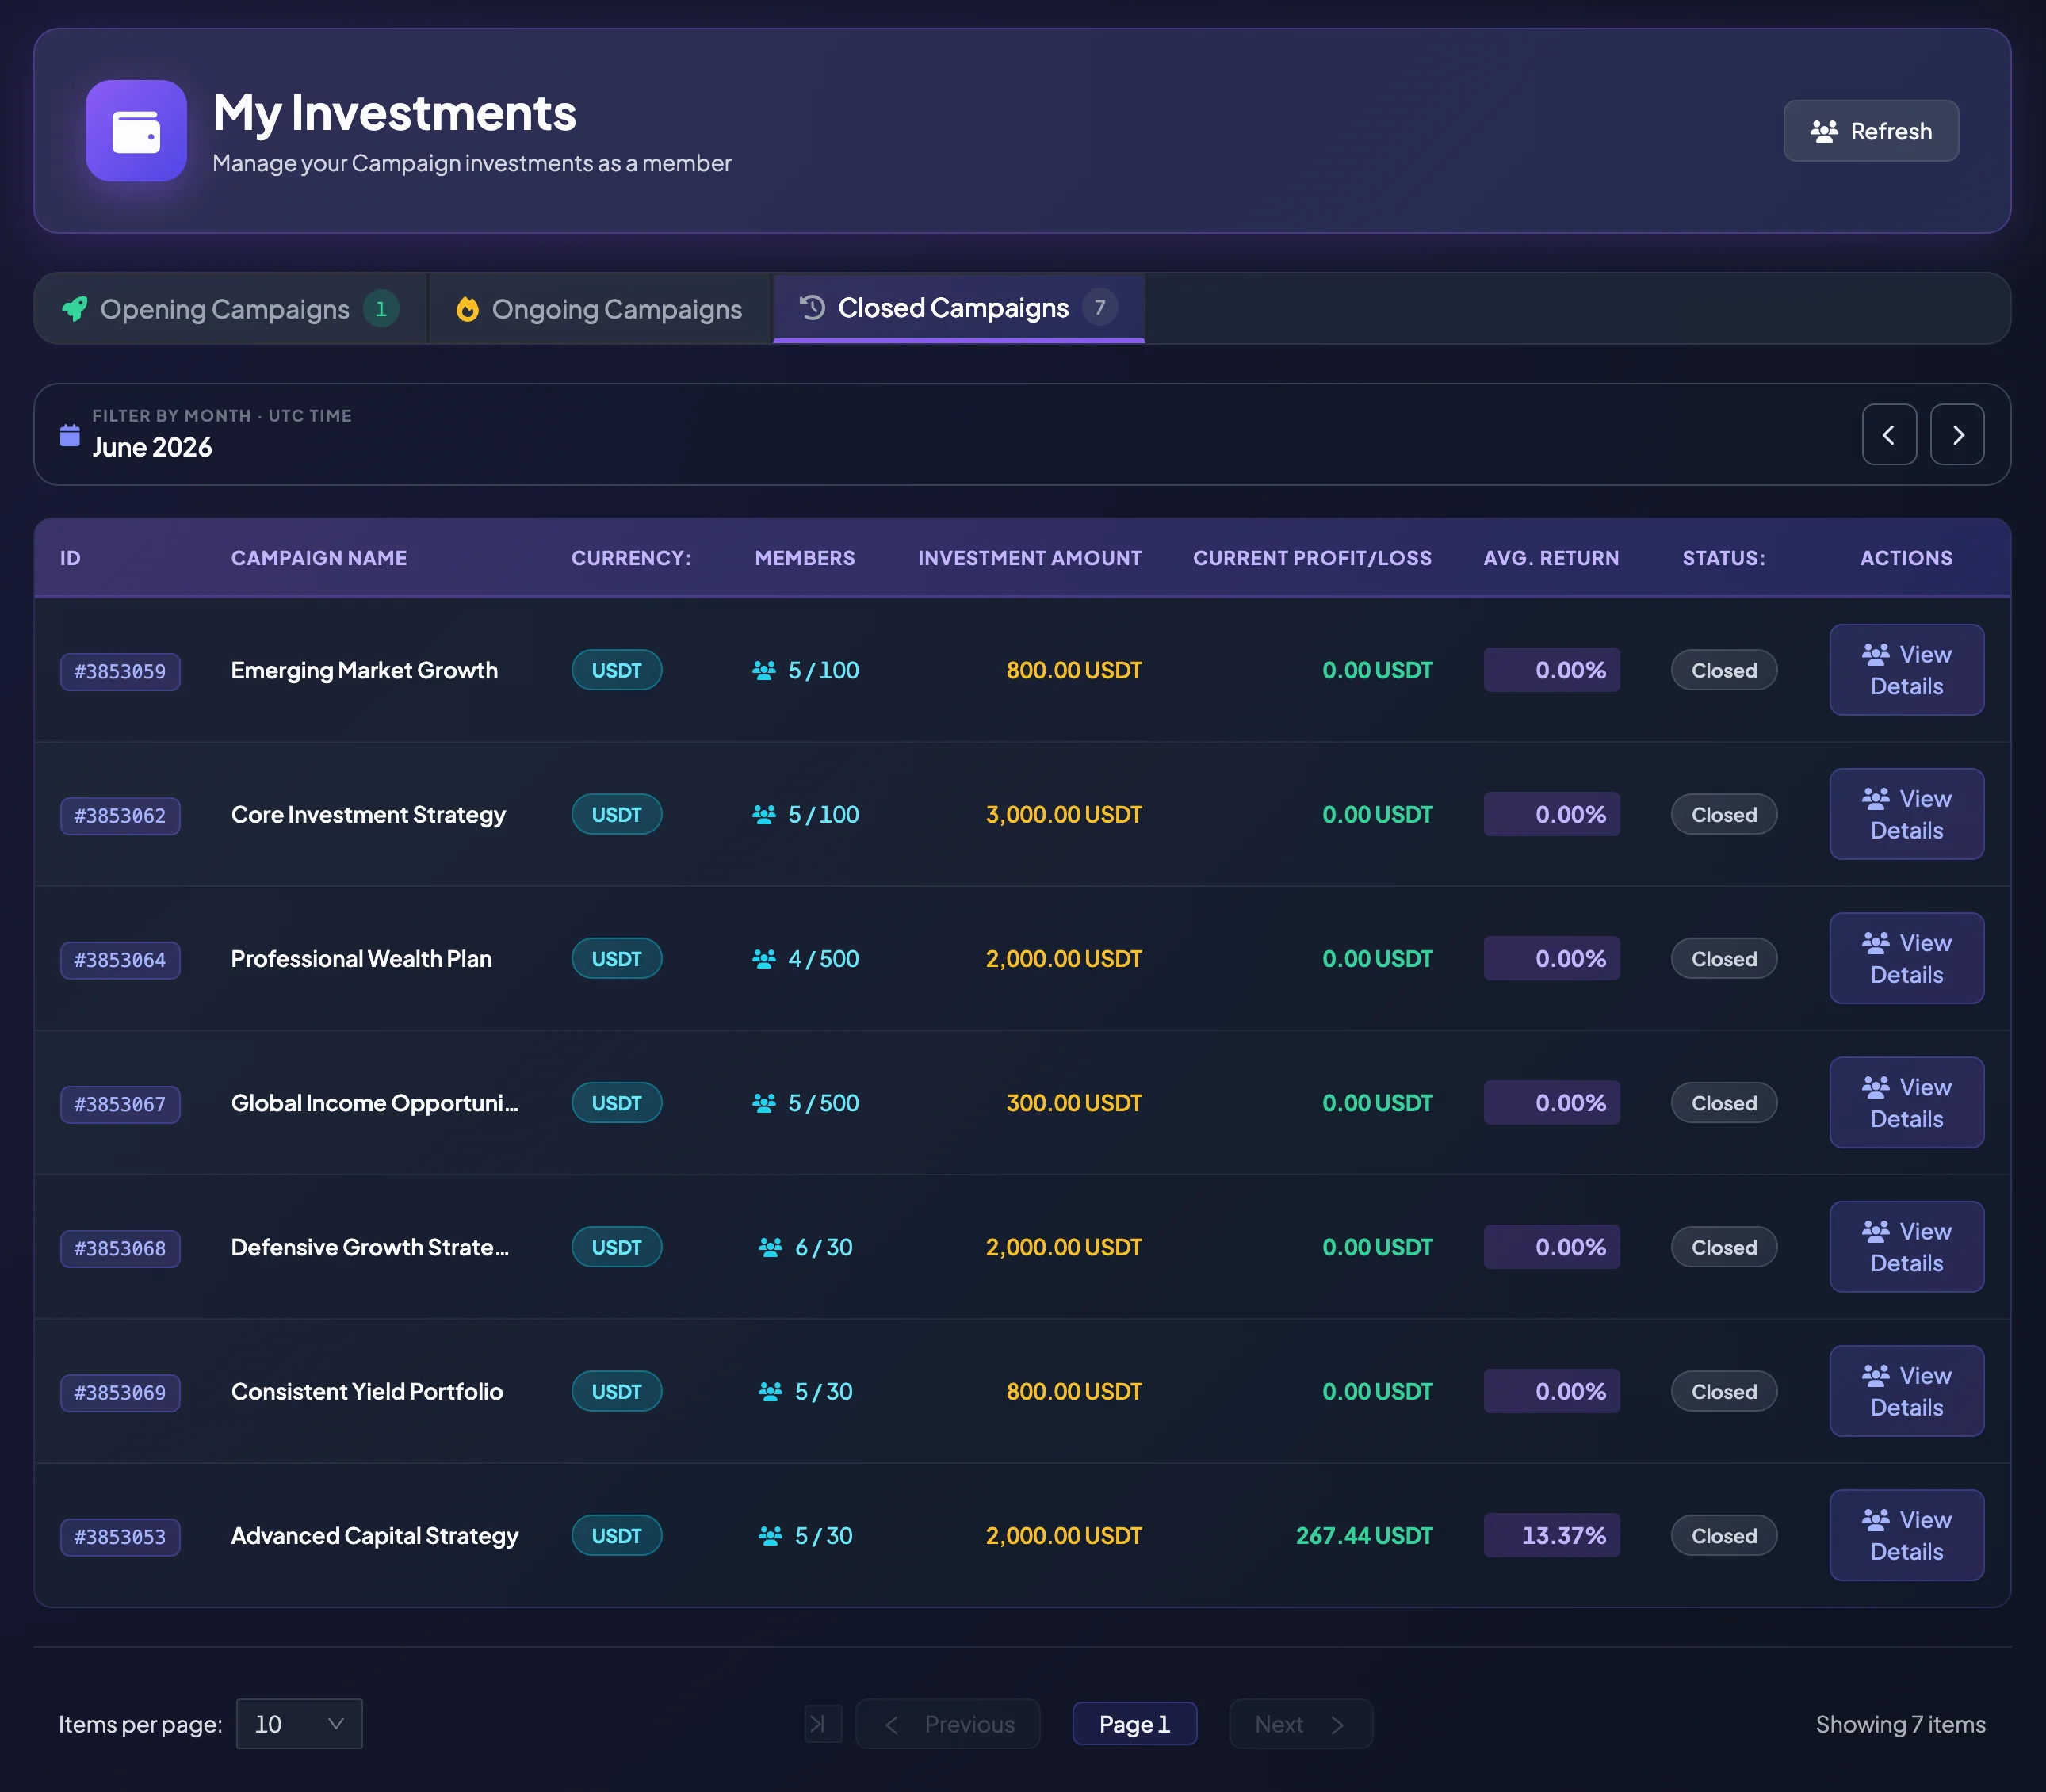Click the Campaign Name column header
The height and width of the screenshot is (1792, 2046).
[x=319, y=558]
